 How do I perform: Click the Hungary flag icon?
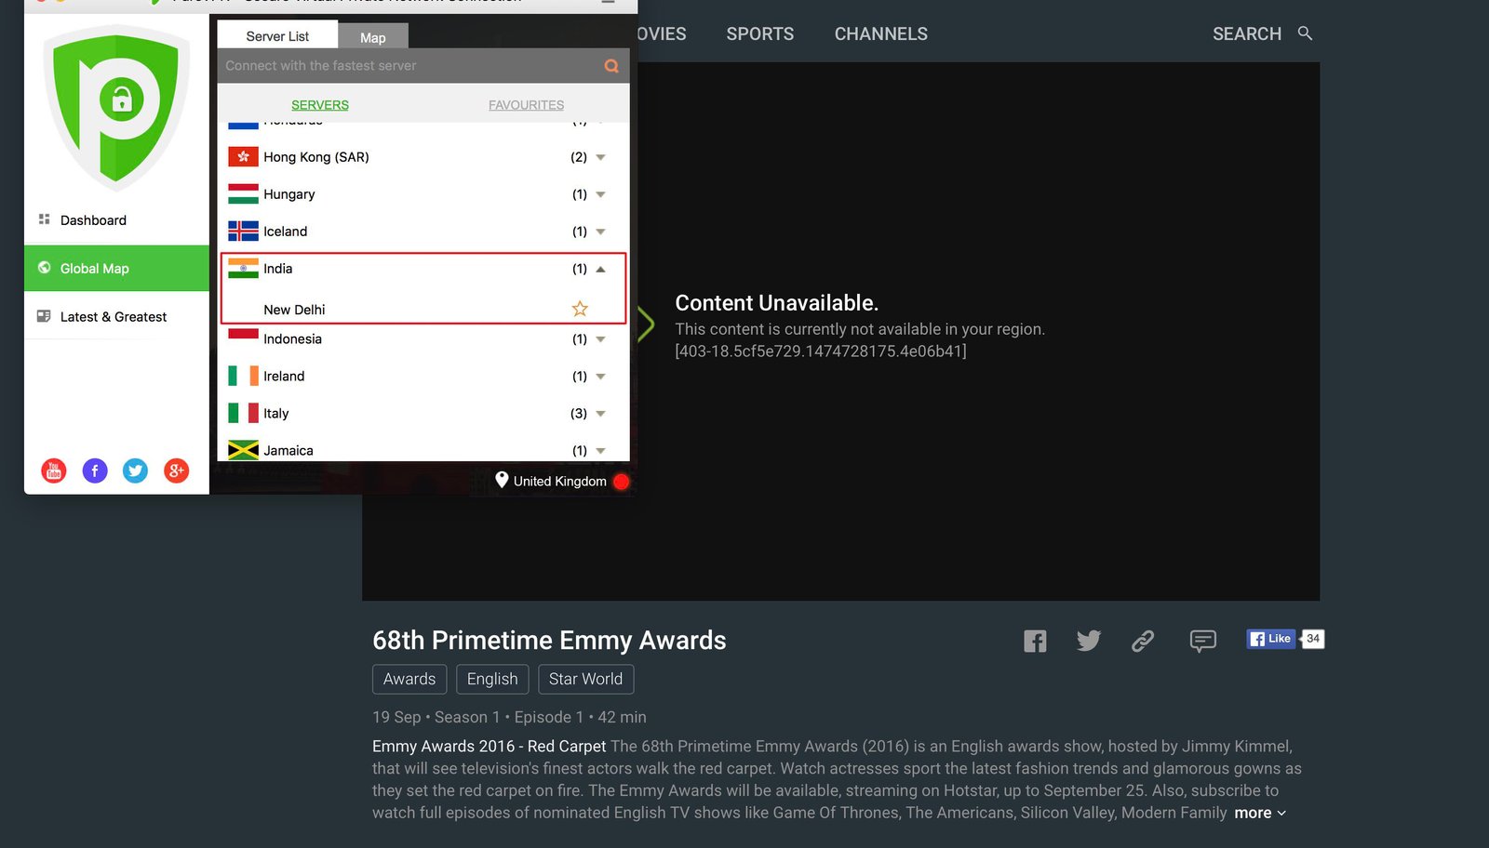click(x=243, y=193)
